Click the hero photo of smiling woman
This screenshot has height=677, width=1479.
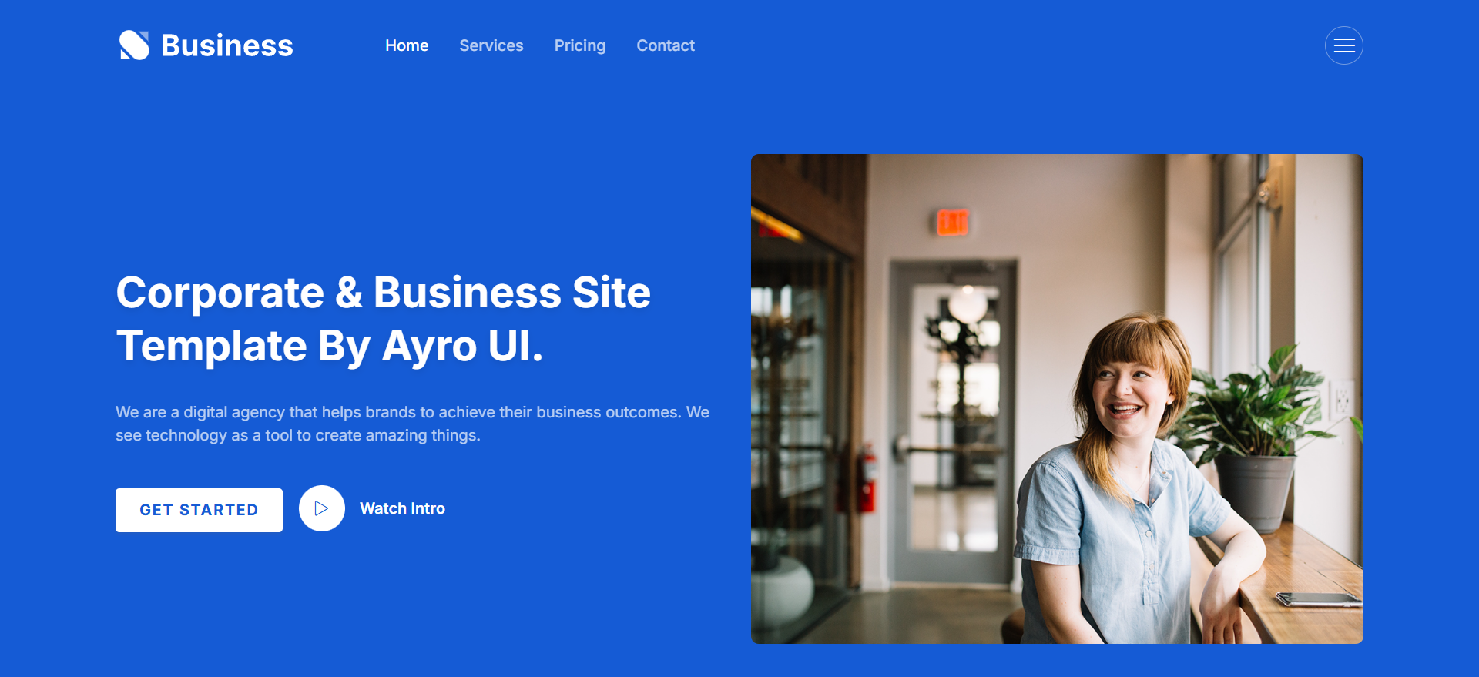1057,399
